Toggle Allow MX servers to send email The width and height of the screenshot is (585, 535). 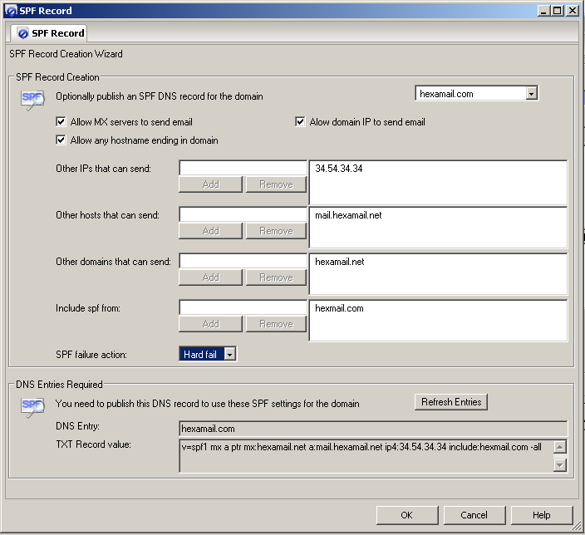pyautogui.click(x=61, y=122)
